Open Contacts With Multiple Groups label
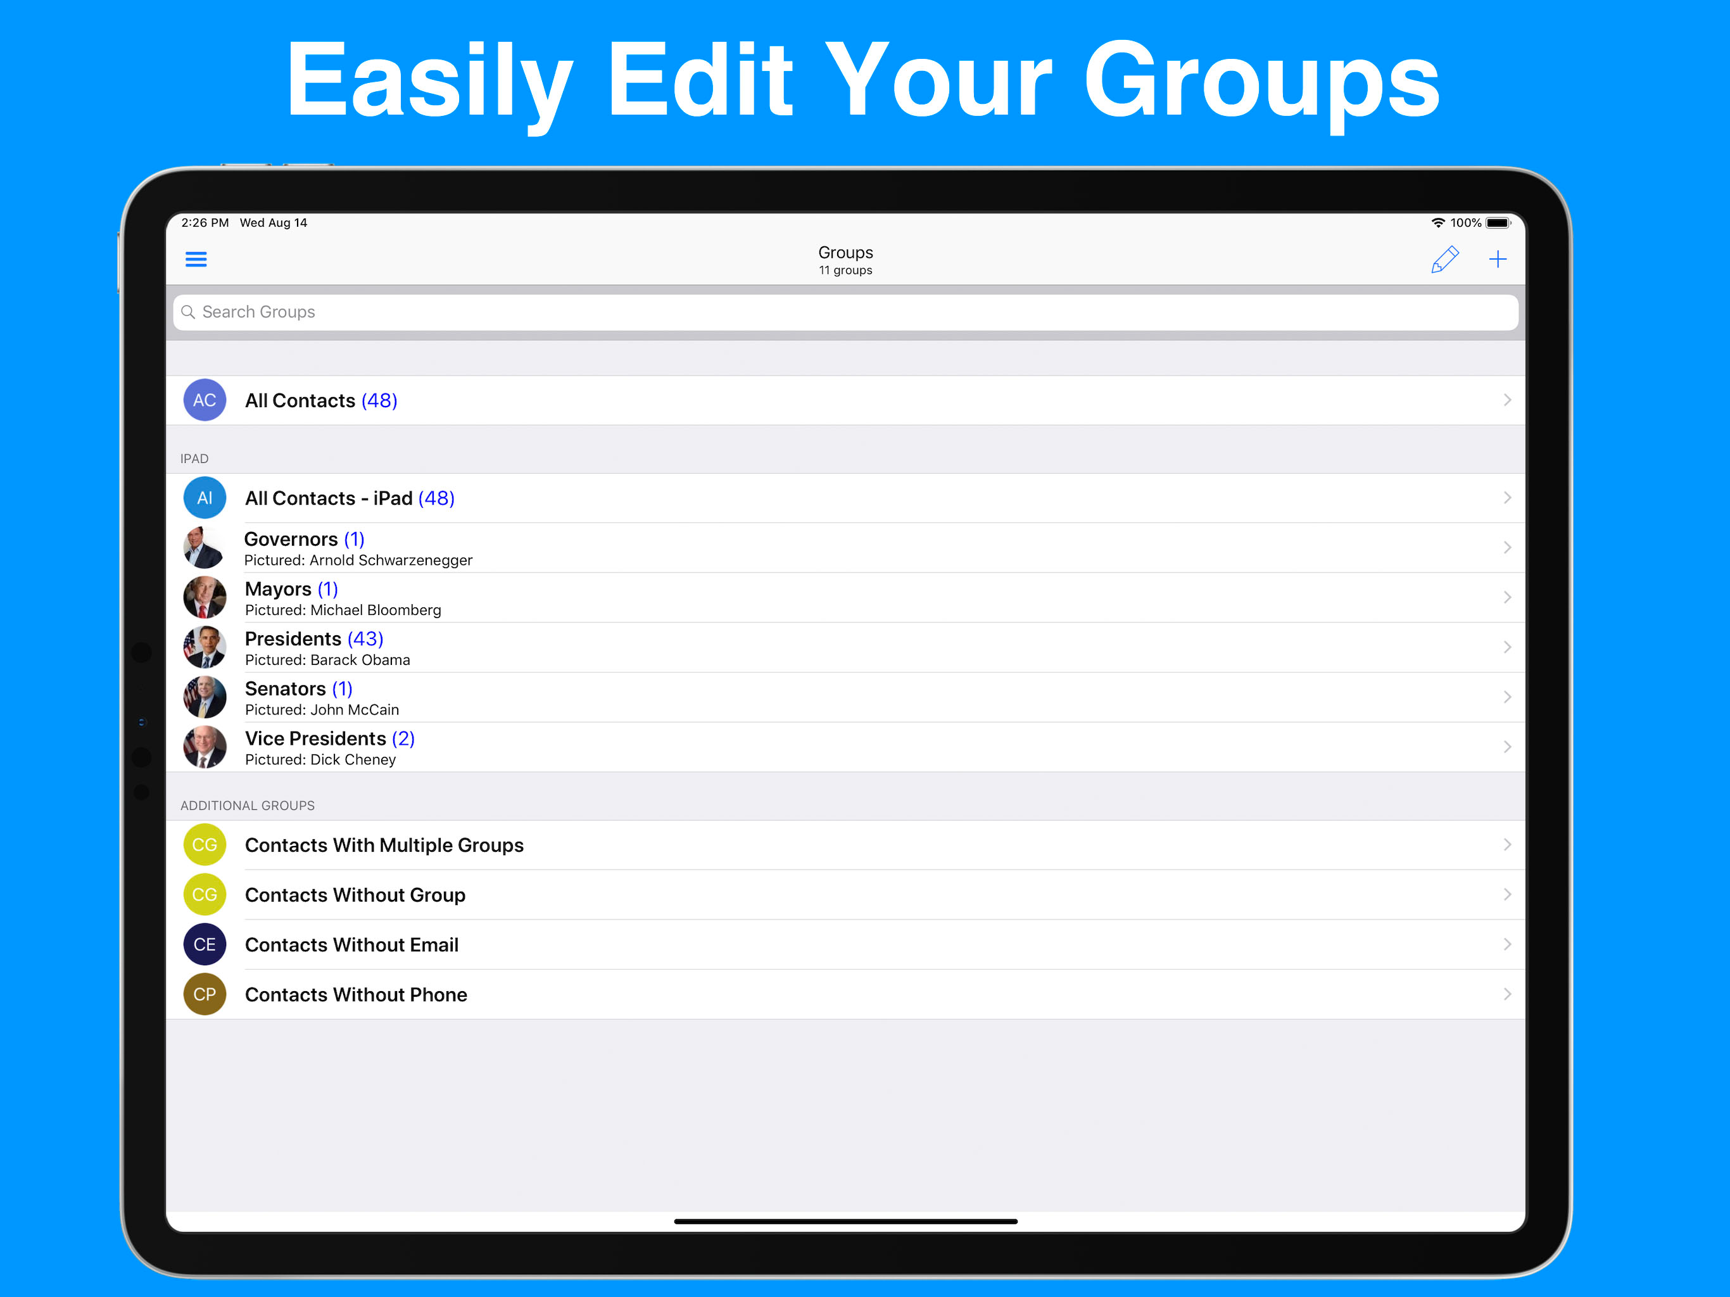The height and width of the screenshot is (1297, 1730). pos(384,845)
